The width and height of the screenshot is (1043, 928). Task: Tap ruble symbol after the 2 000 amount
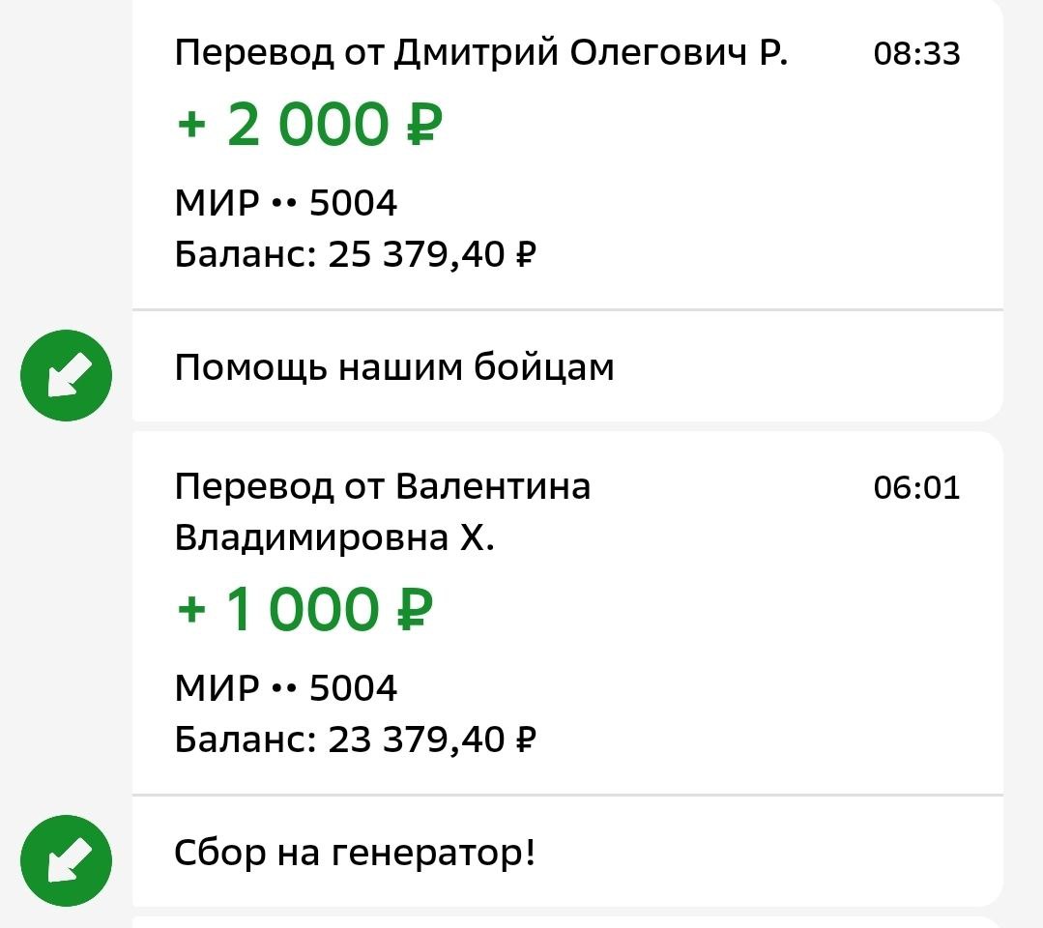pyautogui.click(x=423, y=125)
